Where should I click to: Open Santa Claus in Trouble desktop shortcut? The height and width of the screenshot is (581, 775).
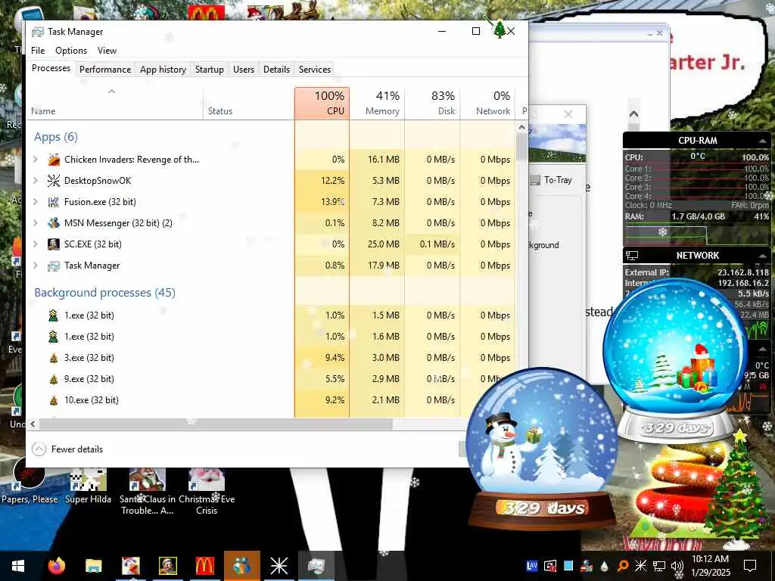click(x=148, y=492)
